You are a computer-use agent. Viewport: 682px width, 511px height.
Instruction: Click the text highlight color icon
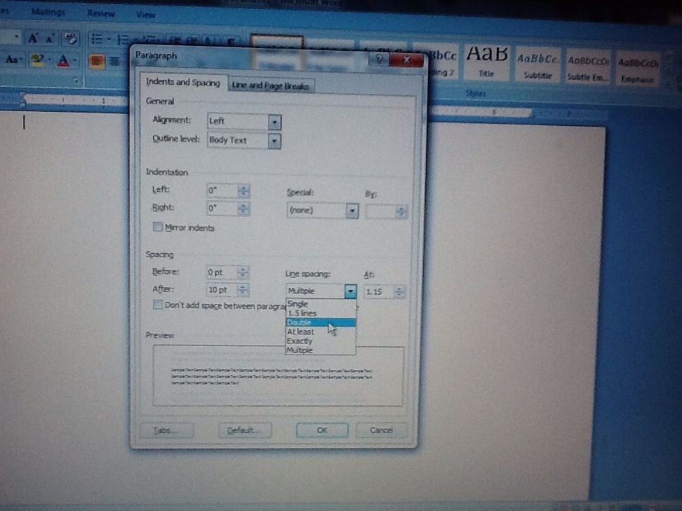pos(38,60)
